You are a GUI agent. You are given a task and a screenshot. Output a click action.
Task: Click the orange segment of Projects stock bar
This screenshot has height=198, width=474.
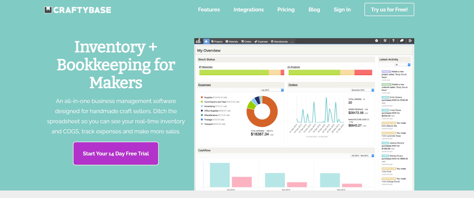[347, 72]
